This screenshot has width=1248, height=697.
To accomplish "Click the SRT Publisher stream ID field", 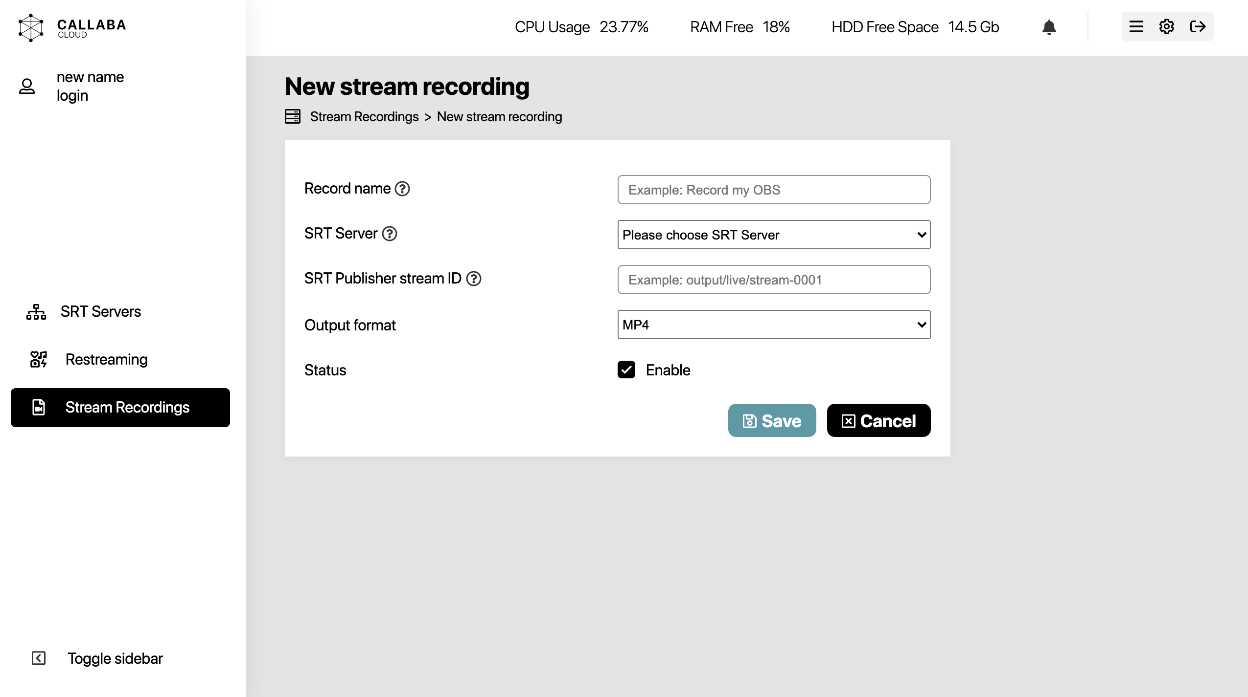I will (773, 280).
